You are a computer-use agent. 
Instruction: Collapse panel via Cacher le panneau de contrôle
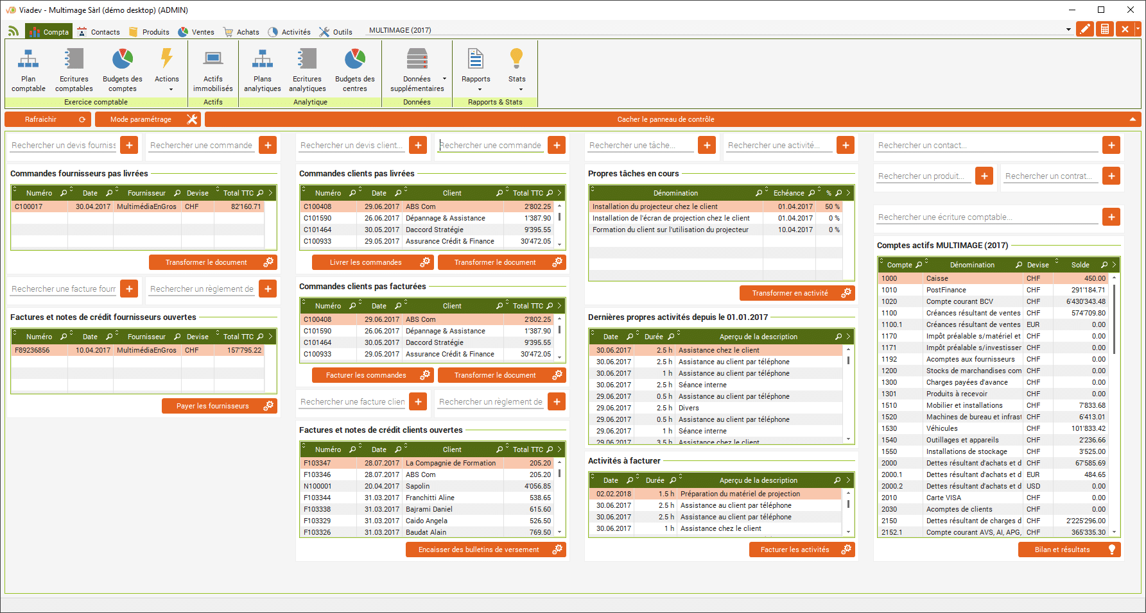pyautogui.click(x=666, y=119)
